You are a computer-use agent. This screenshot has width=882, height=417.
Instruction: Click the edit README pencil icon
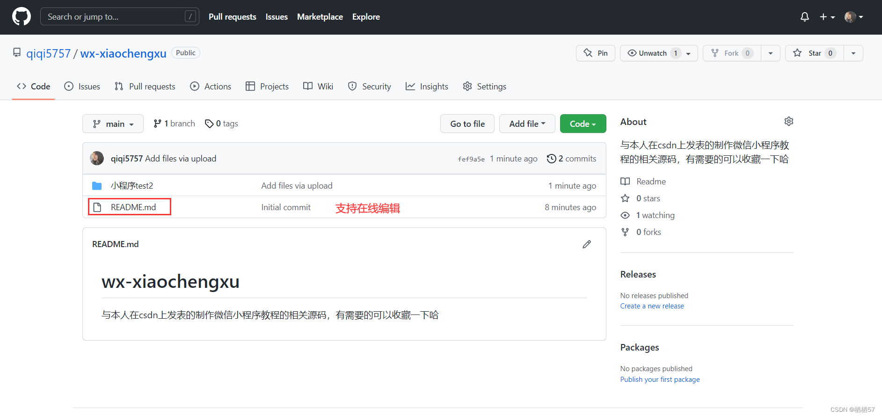pyautogui.click(x=587, y=244)
